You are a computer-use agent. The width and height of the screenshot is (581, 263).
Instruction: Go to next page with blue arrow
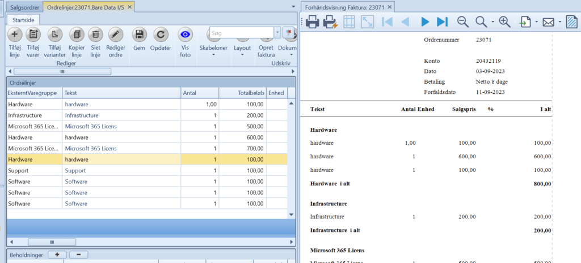425,22
